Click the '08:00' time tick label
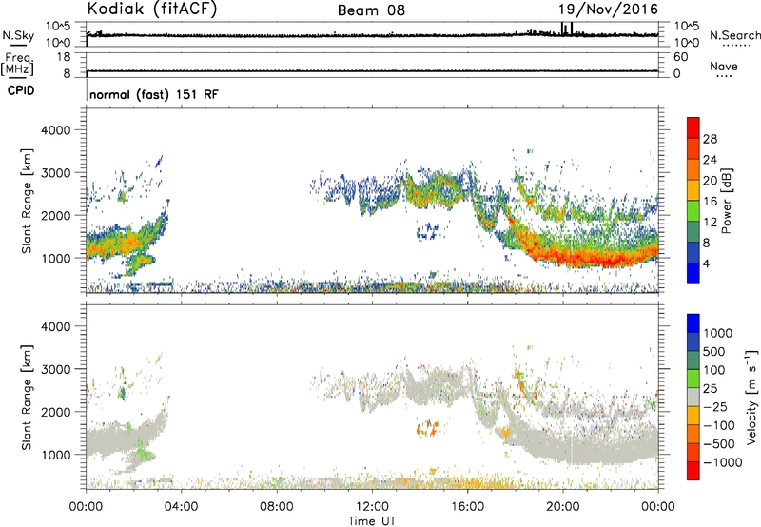The image size is (761, 527). 276,507
